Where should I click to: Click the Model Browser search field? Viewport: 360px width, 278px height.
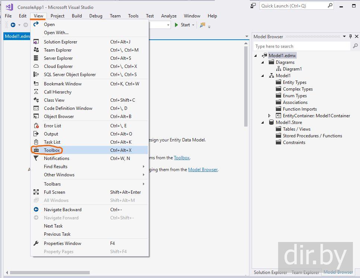(x=302, y=46)
